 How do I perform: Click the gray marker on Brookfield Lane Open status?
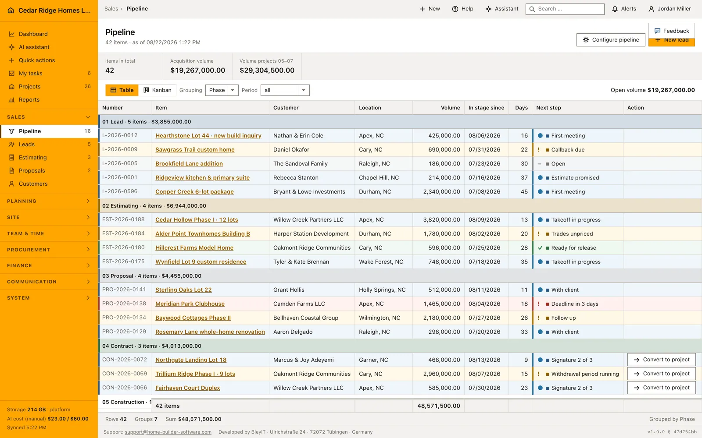pos(547,164)
